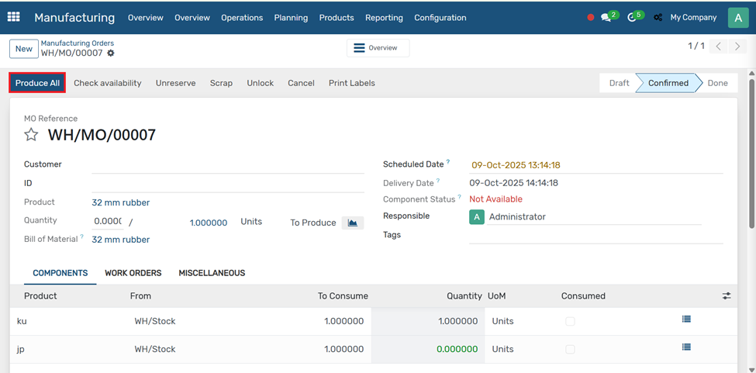Toggle the Consumed checkbox for ku
Screen dimensions: 756x373
(570, 321)
